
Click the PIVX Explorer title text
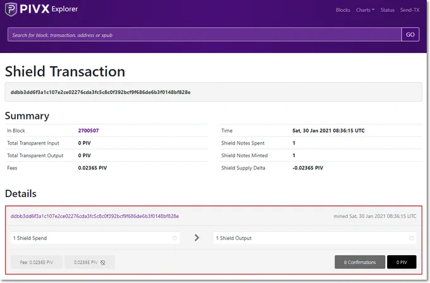point(49,9)
